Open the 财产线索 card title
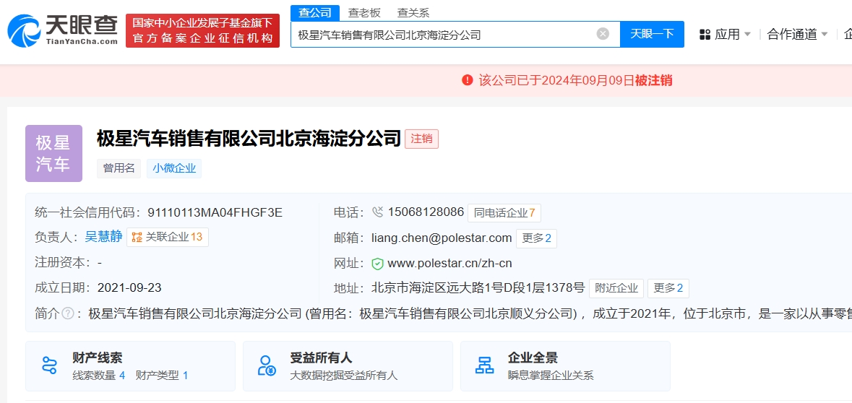This screenshot has height=403, width=852. click(98, 358)
